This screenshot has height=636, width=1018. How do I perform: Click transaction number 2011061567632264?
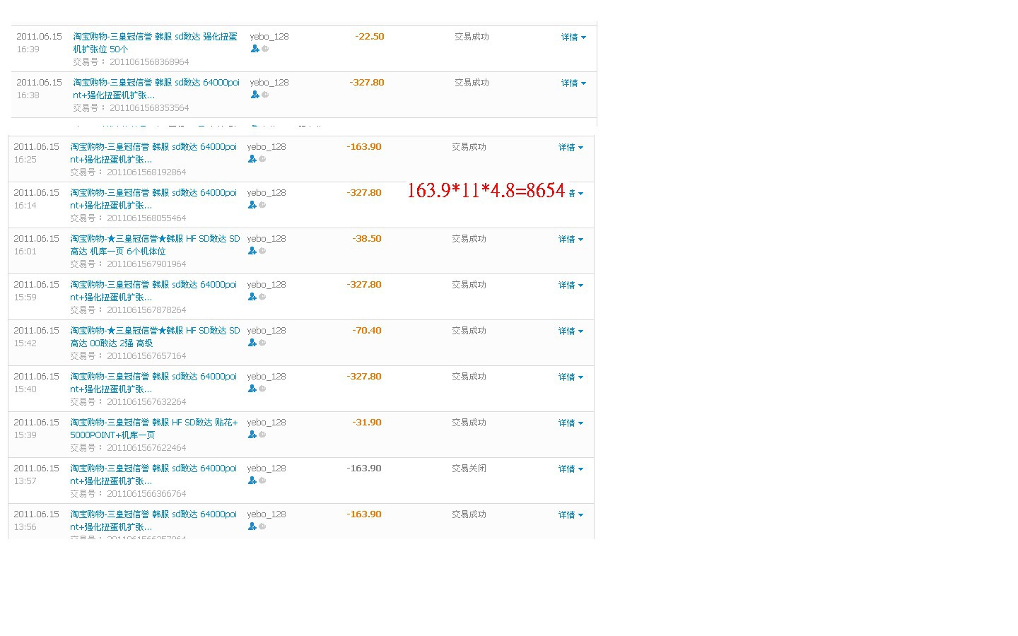(146, 402)
